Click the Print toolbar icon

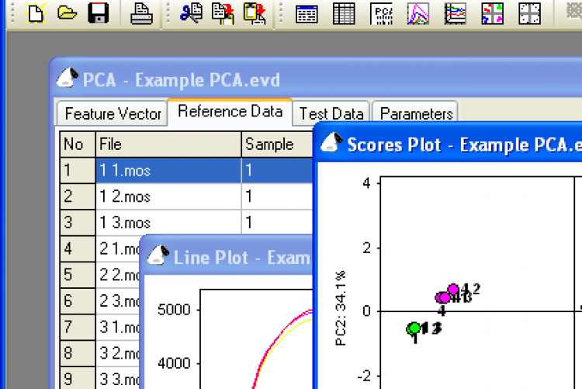tap(141, 13)
